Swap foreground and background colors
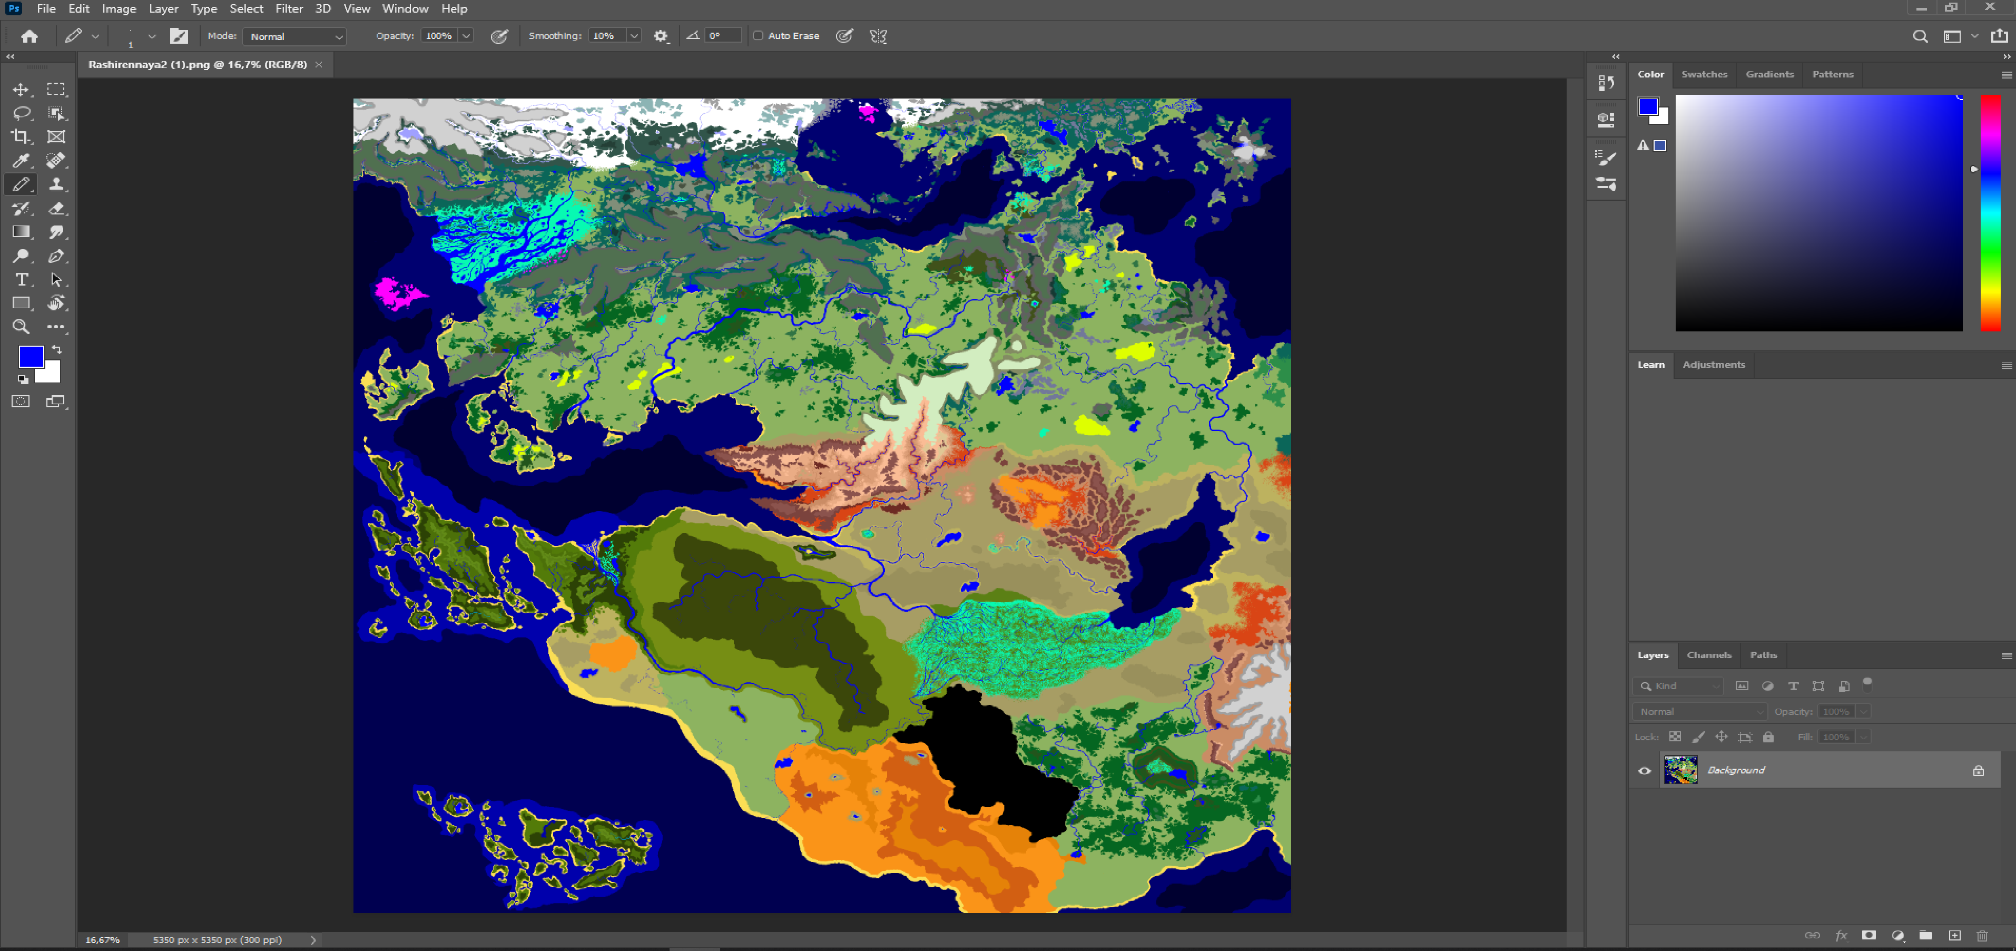The height and width of the screenshot is (951, 2016). coord(56,349)
